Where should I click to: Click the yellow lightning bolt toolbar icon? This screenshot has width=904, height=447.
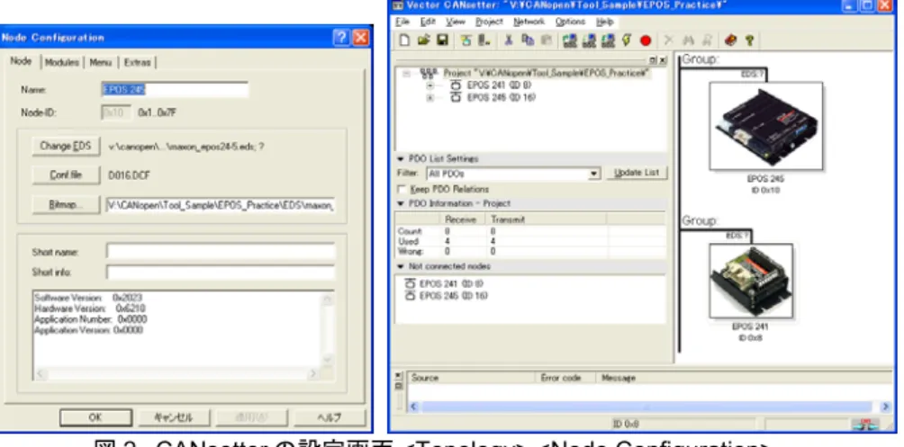coord(627,40)
